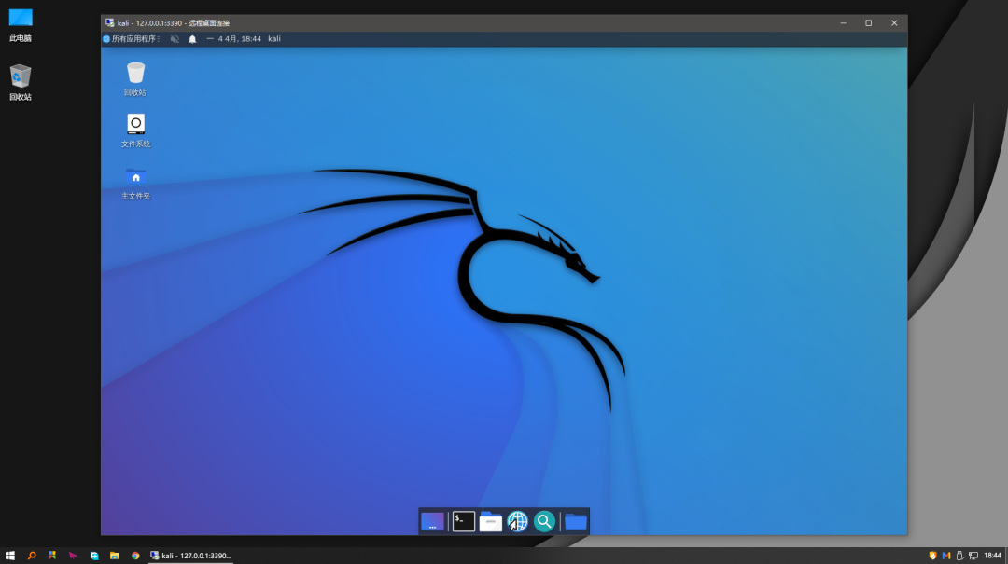
Task: Click the USB device tray icon
Action: (x=959, y=556)
